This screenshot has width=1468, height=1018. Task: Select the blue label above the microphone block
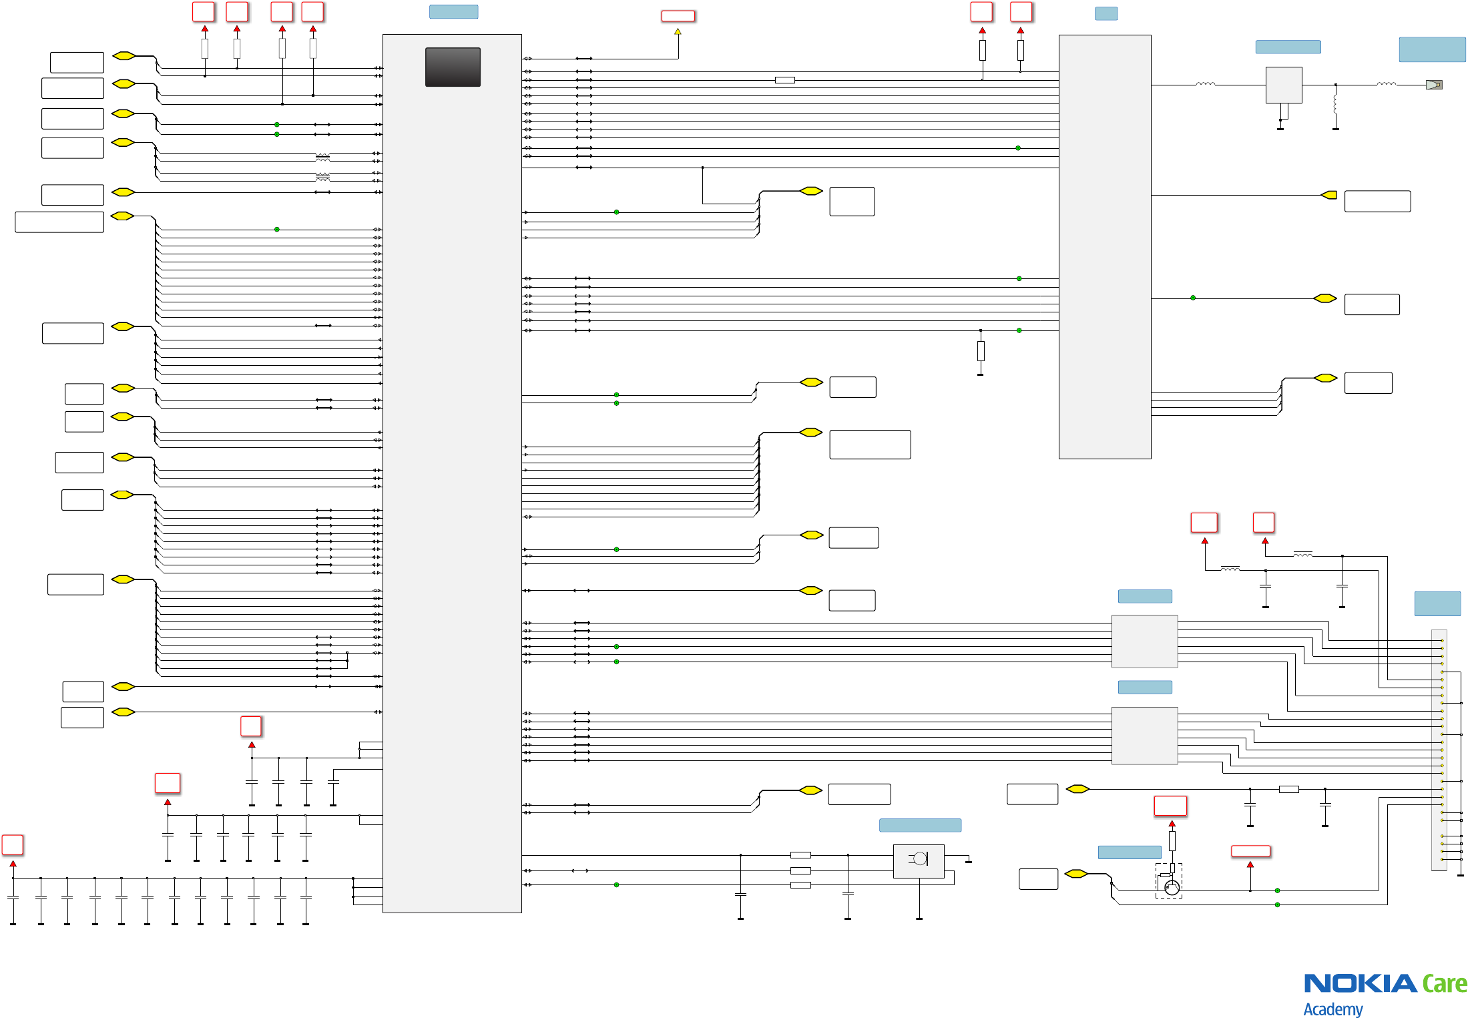click(x=920, y=825)
